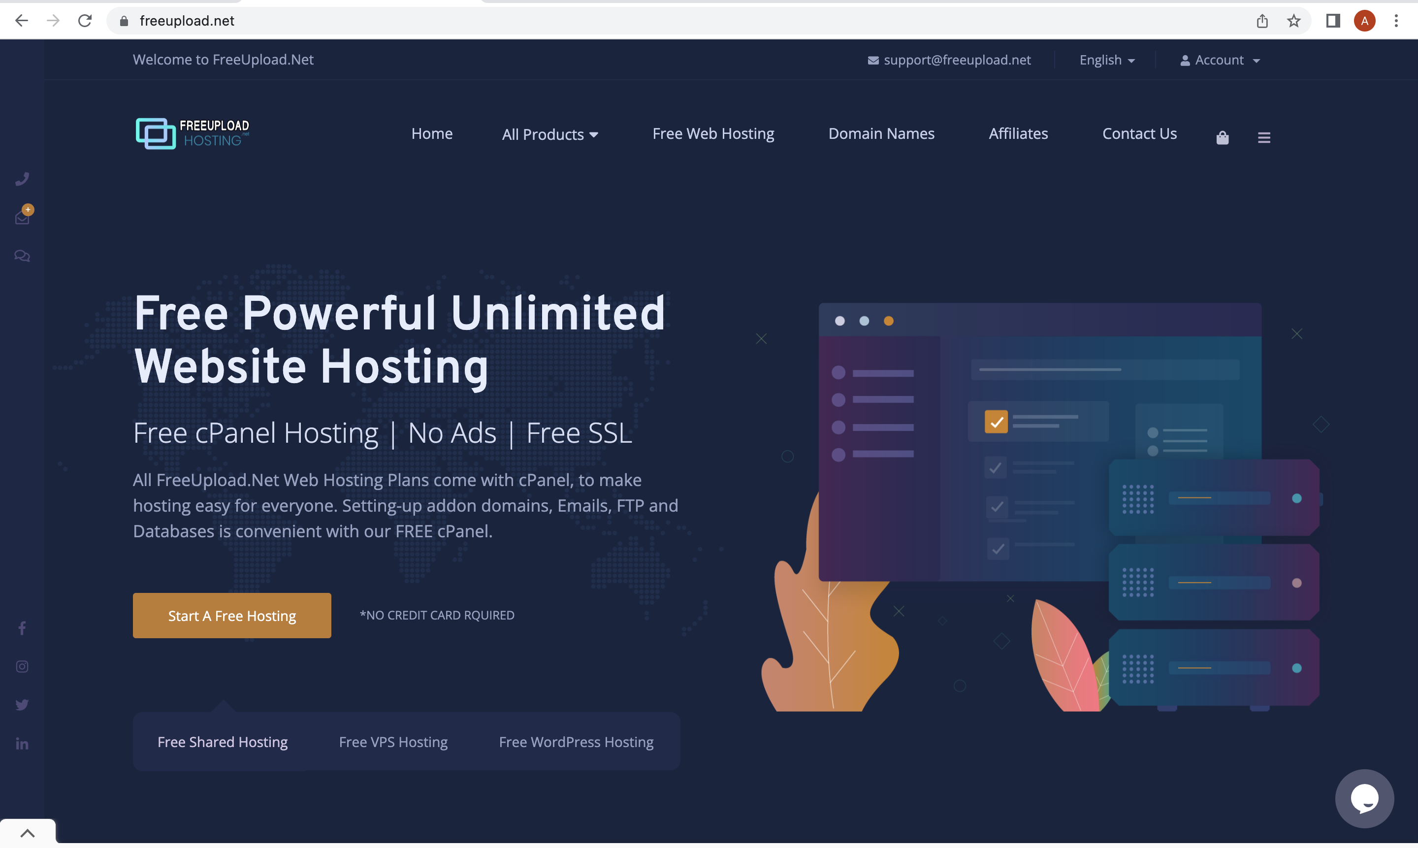Image resolution: width=1418 pixels, height=848 pixels.
Task: Open the English language dropdown
Action: click(1107, 60)
